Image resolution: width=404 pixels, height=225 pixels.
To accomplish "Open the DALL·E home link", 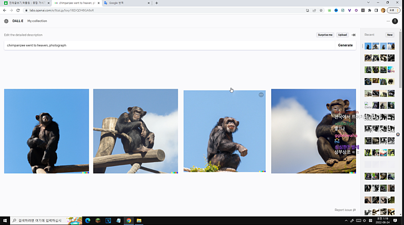I will pyautogui.click(x=18, y=21).
